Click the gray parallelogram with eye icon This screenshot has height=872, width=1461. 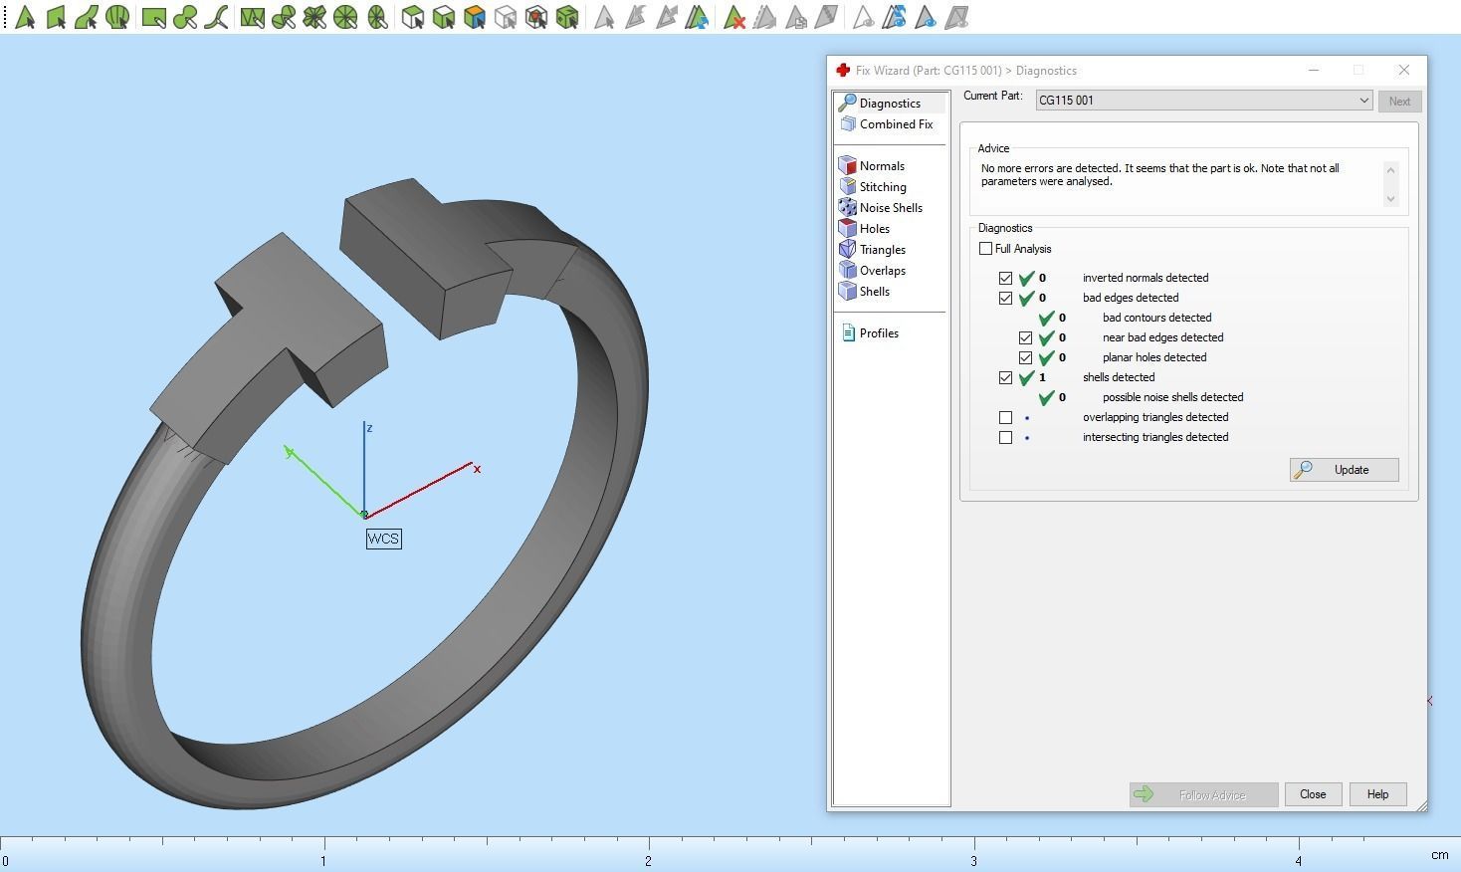coord(956,17)
